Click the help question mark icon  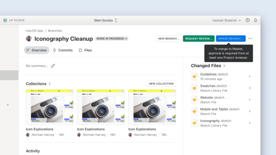pyautogui.click(x=248, y=20)
